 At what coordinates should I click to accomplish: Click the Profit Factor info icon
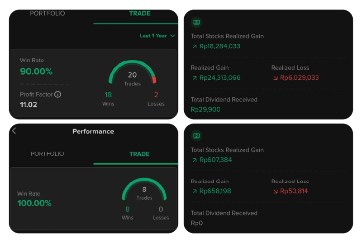(58, 95)
